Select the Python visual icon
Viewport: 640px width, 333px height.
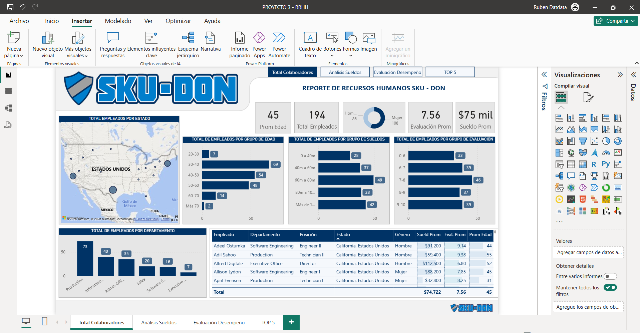point(606,164)
